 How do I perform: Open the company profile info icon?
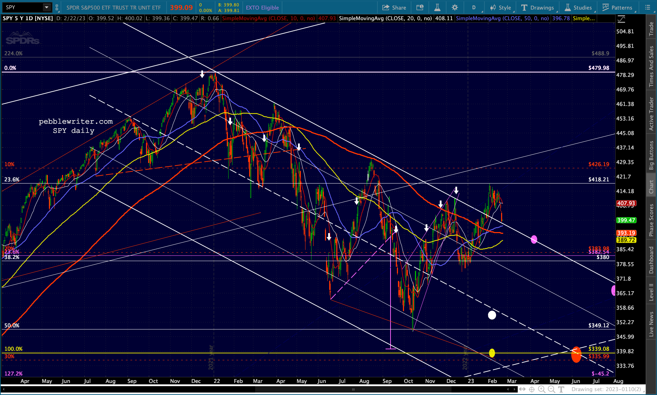click(x=420, y=7)
